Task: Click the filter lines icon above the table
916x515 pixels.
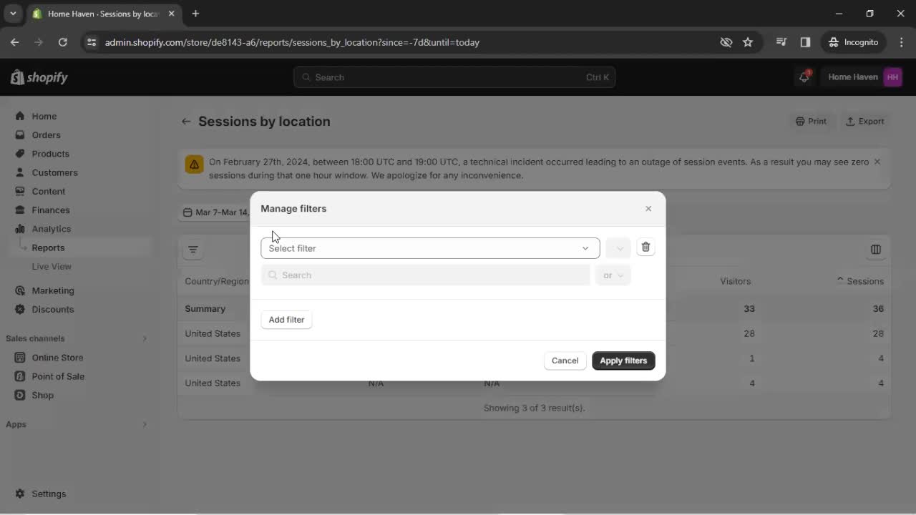Action: click(193, 250)
